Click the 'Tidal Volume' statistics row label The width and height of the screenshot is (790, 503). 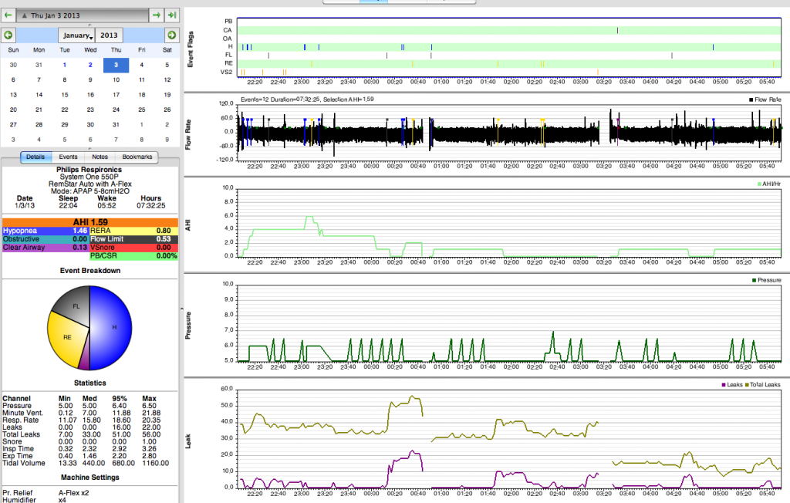pos(24,463)
